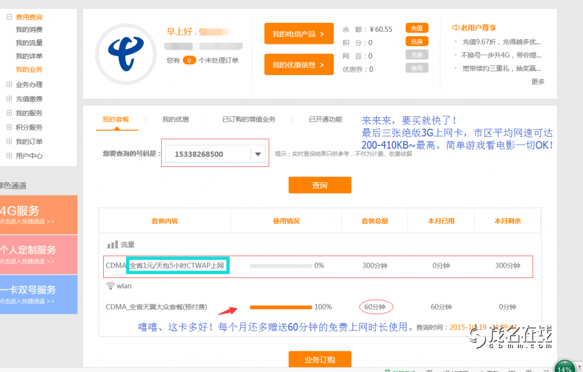Click the 流量 signal bars icon
Viewport: 583px width, 372px height.
[x=112, y=244]
